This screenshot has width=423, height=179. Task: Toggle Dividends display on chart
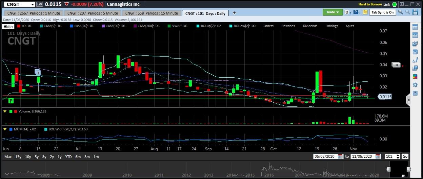coord(310,26)
